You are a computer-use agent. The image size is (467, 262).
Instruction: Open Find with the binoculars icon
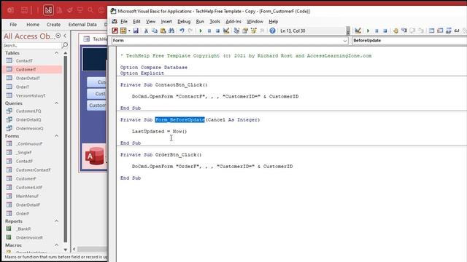pos(171,31)
